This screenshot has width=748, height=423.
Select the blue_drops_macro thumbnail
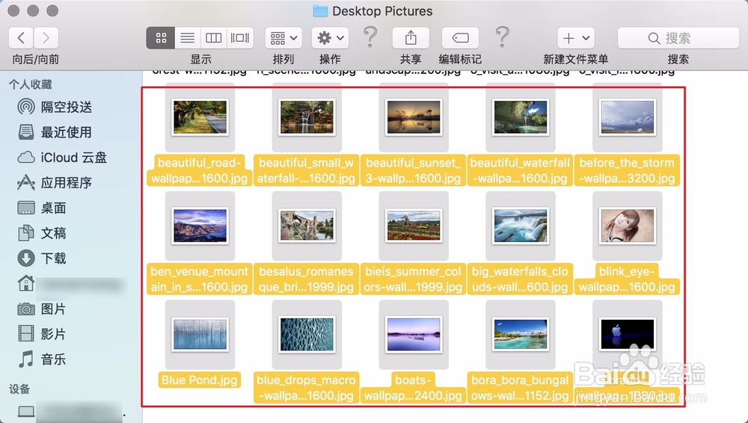tap(307, 334)
